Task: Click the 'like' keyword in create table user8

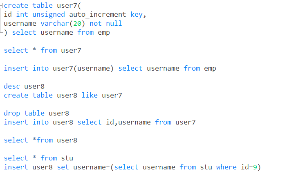Action: (90, 95)
